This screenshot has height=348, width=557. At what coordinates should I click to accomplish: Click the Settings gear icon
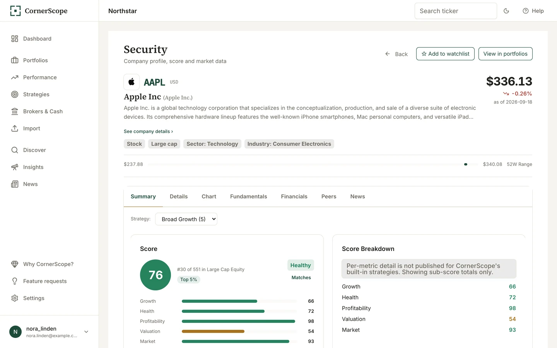point(15,298)
